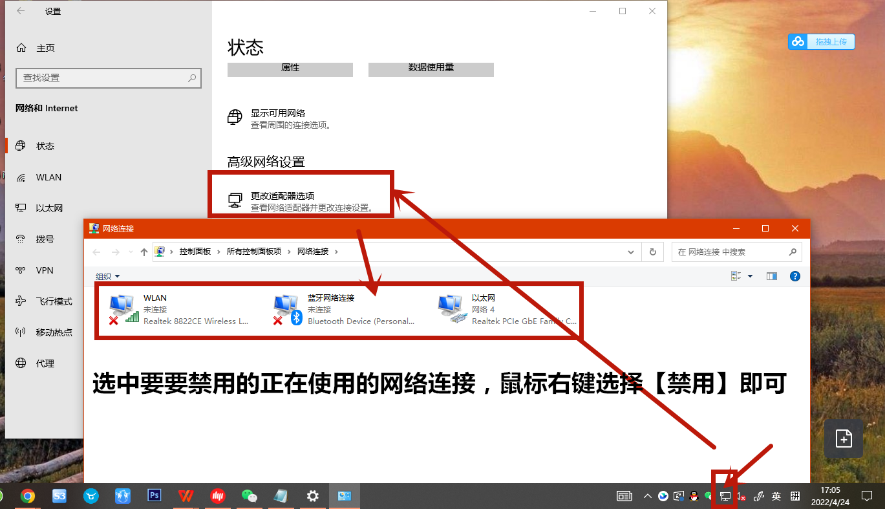
Task: Open WPS Office from the taskbar
Action: [x=186, y=496]
